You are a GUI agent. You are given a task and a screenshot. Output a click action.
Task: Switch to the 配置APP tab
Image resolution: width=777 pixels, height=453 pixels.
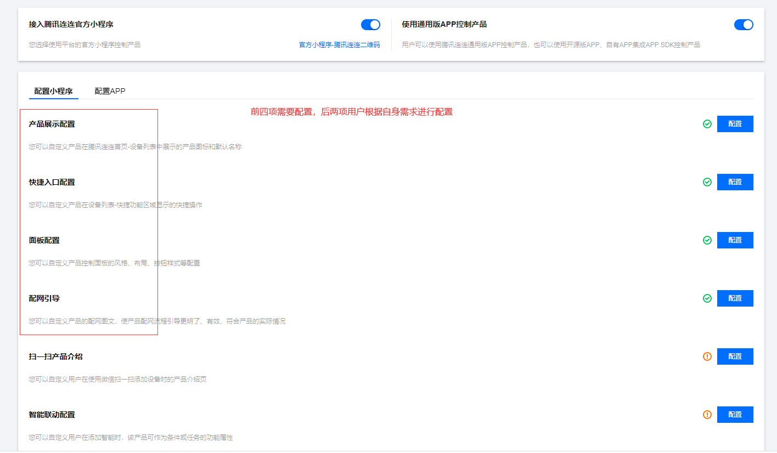pos(110,90)
